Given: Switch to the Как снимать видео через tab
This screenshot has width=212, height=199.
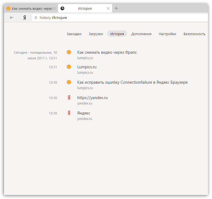Looking at the screenshot, I should click(x=31, y=9).
